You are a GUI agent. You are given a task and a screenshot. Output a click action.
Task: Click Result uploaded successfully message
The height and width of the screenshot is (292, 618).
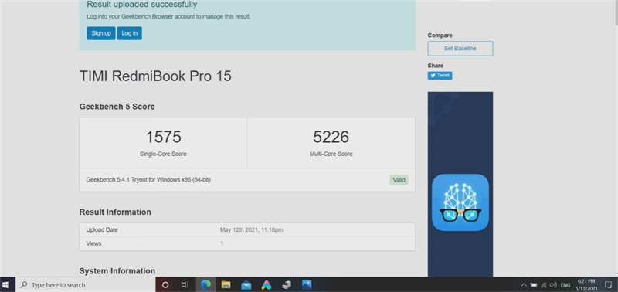[142, 5]
